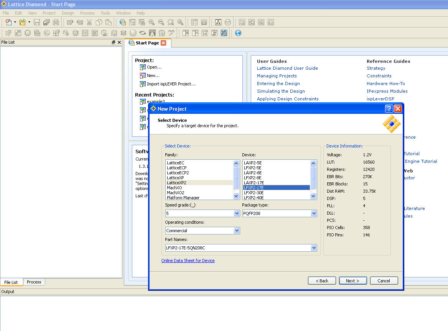Viewport: 448px width, 331px height.
Task: Select LFXP2-5E in the Device list
Action: tap(277, 168)
